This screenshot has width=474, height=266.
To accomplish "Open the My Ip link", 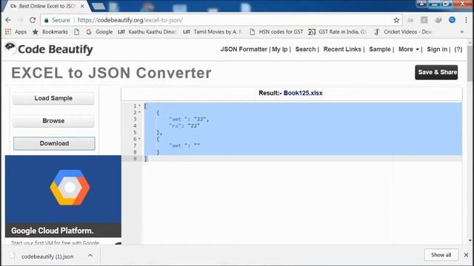I will click(280, 50).
